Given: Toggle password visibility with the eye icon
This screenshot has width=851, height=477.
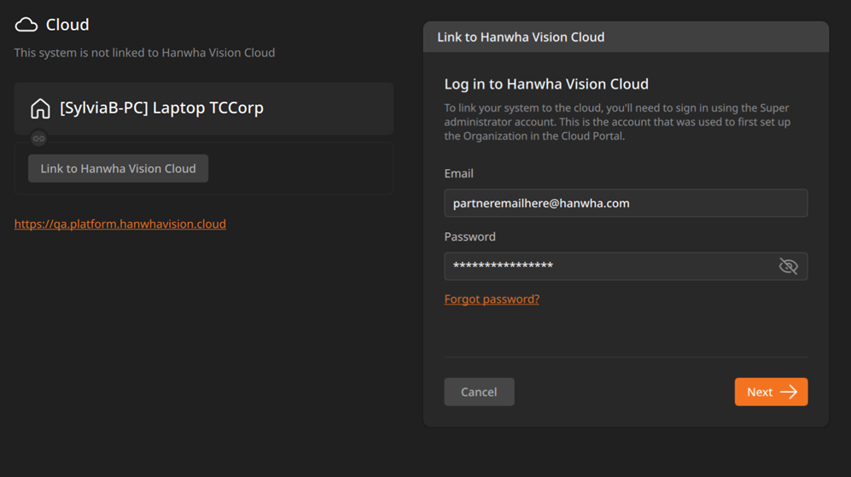Looking at the screenshot, I should [788, 266].
